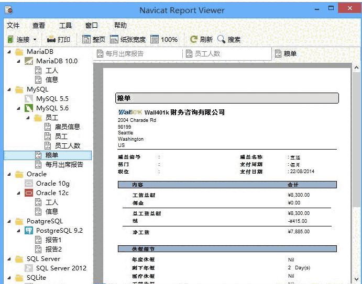Viewport: 362px width, 284px height.
Task: Open the 窗口 menu
Action: pos(92,25)
